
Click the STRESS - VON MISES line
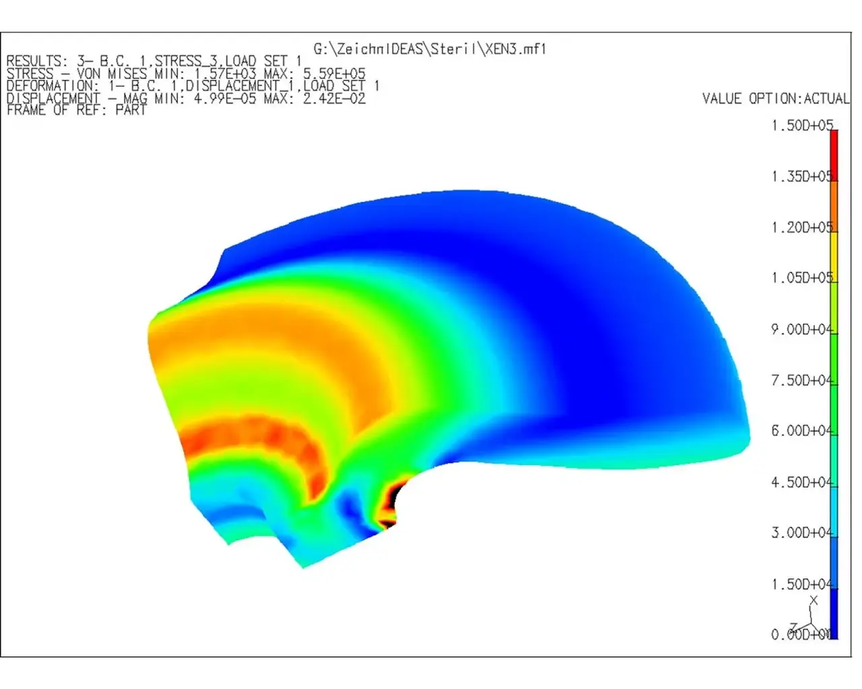(x=185, y=73)
